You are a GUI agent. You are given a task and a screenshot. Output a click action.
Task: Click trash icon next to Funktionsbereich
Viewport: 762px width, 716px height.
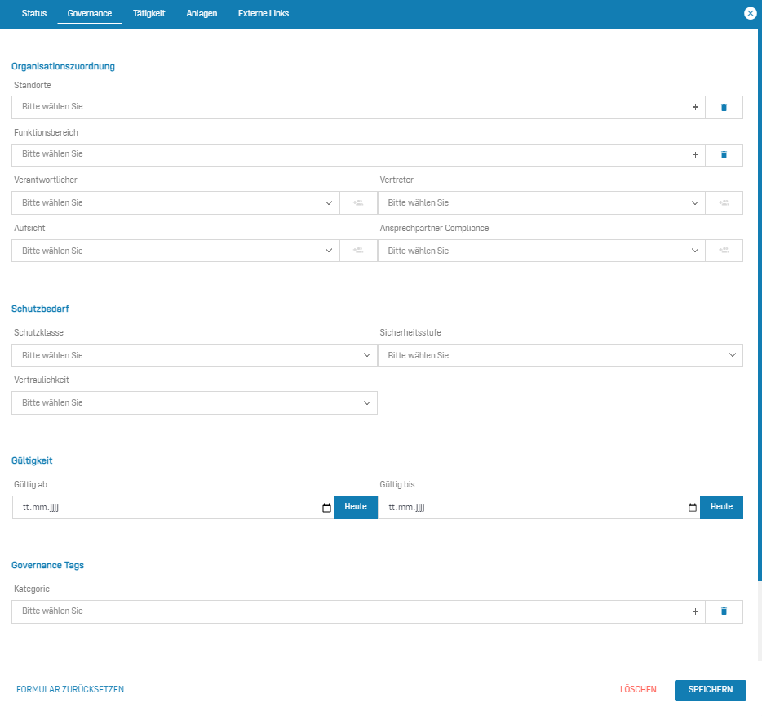724,154
